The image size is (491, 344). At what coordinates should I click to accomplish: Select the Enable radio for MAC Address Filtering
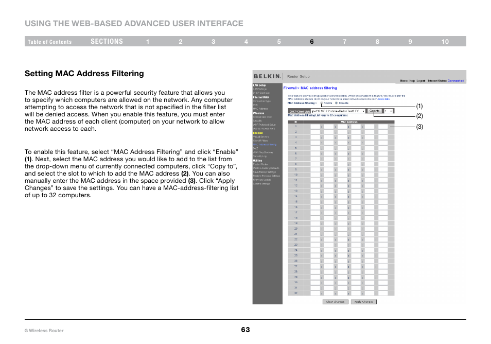(322, 103)
